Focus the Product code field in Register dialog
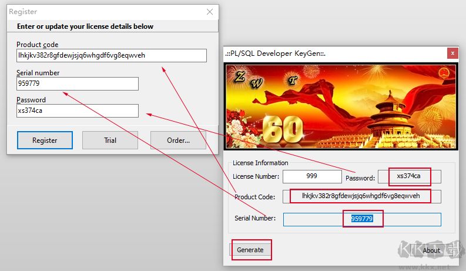The height and width of the screenshot is (271, 466). tap(112, 55)
